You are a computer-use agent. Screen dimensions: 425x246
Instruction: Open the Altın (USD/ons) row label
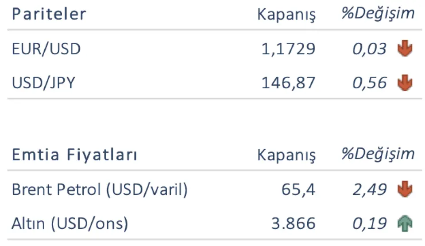click(x=70, y=224)
